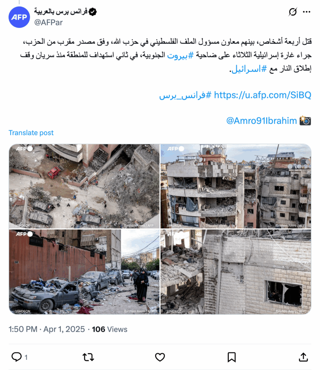The width and height of the screenshot is (320, 370).
Task: Click the share upload icon
Action: pyautogui.click(x=303, y=357)
